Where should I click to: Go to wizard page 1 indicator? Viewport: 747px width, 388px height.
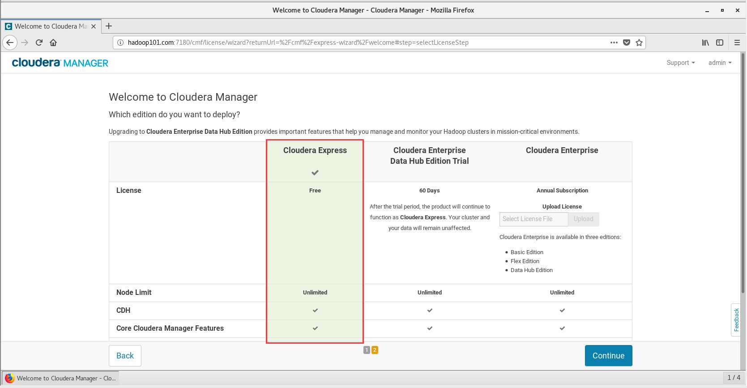(367, 350)
